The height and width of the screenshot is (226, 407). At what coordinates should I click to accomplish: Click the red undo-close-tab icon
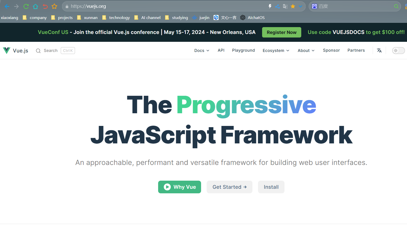click(x=45, y=6)
